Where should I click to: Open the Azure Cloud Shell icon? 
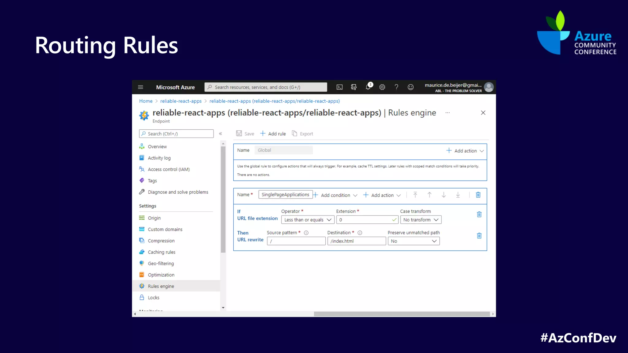coord(339,87)
